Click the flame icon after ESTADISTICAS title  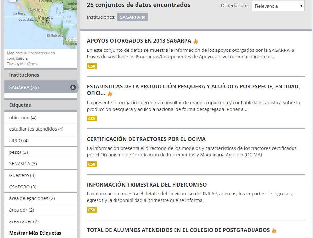click(x=110, y=94)
